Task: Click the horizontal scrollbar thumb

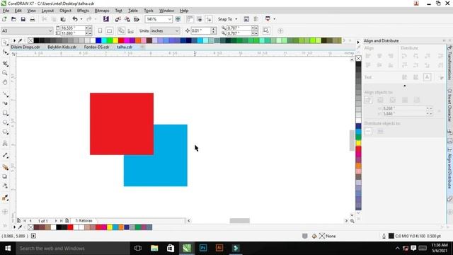Action: [239, 220]
